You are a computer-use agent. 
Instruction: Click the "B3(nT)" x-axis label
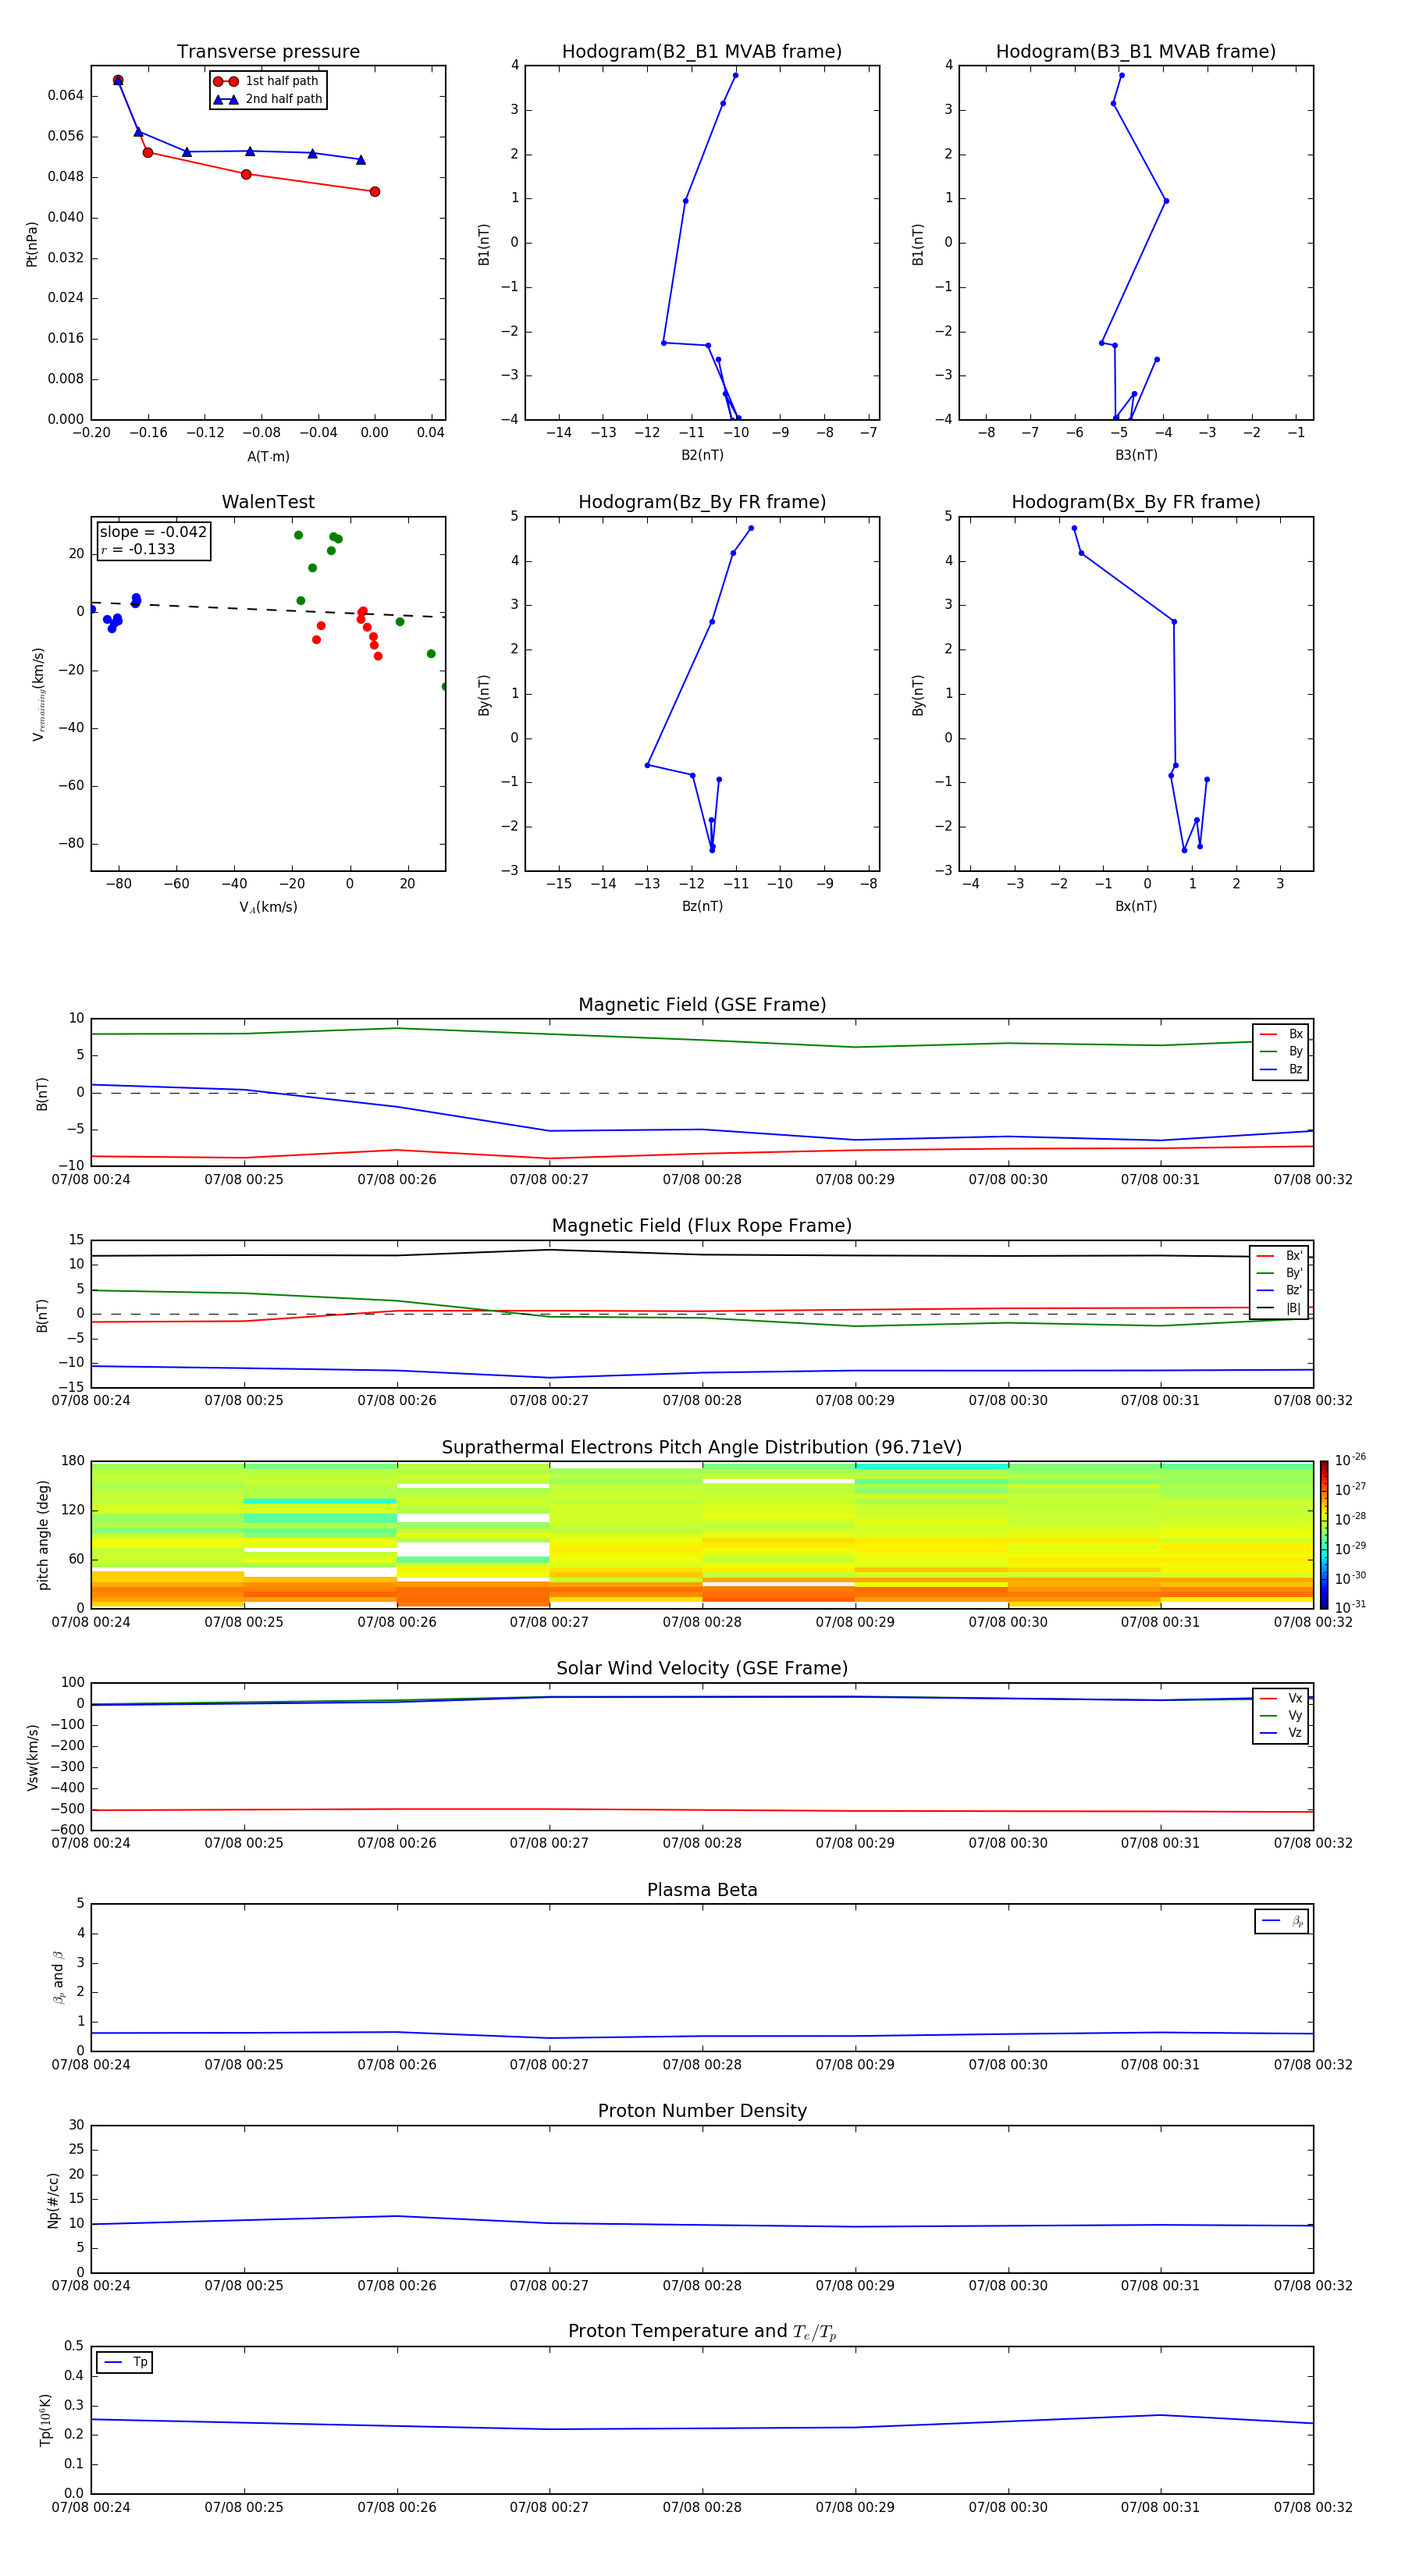point(1136,455)
